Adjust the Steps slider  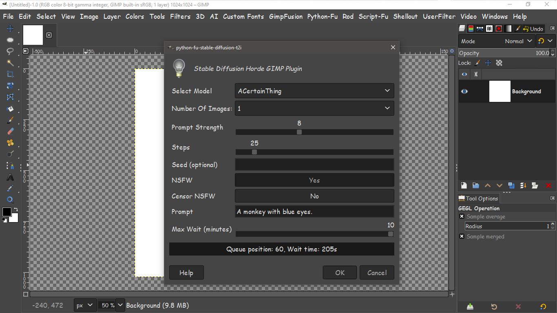254,152
